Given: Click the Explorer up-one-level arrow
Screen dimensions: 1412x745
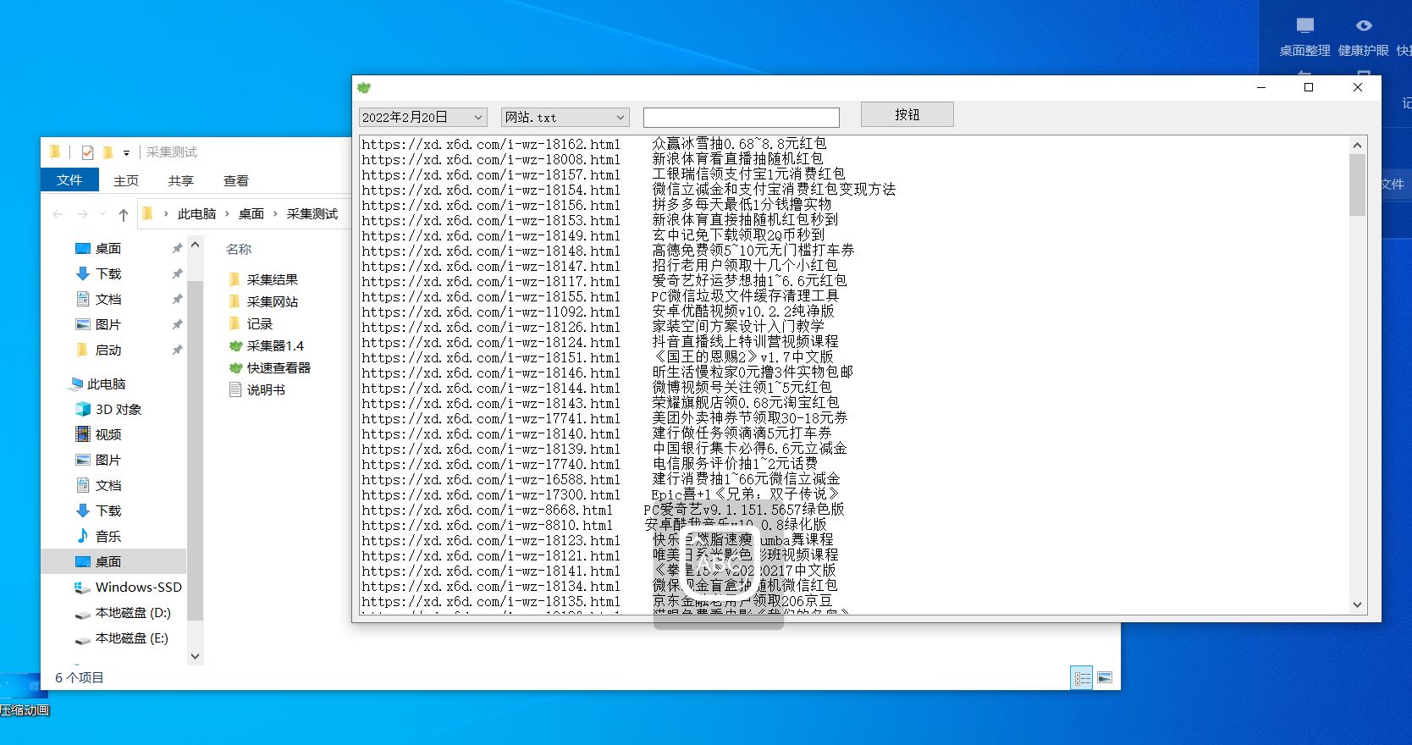Looking at the screenshot, I should tap(124, 214).
